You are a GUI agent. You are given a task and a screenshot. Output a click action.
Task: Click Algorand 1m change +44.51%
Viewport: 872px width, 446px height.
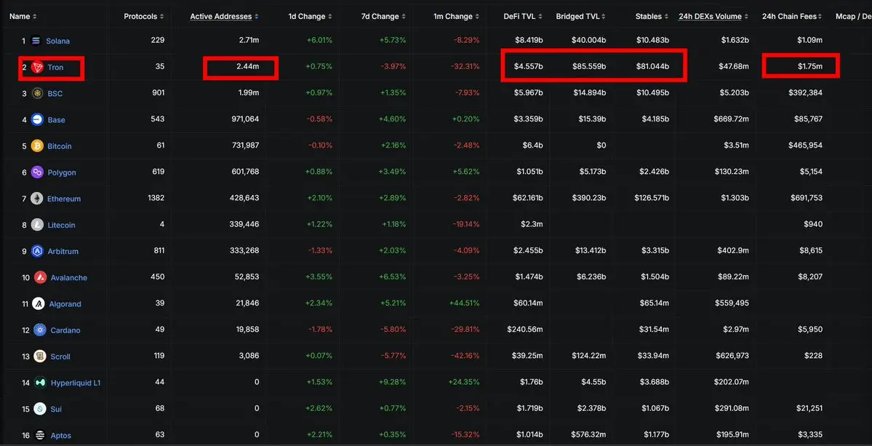465,303
